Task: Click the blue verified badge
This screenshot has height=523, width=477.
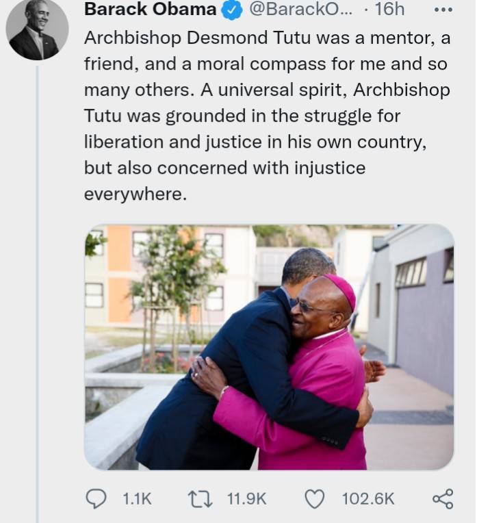Action: click(231, 10)
